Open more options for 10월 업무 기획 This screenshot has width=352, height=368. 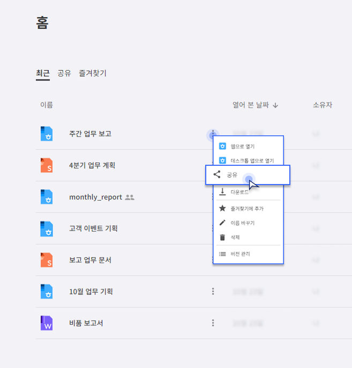pos(213,292)
